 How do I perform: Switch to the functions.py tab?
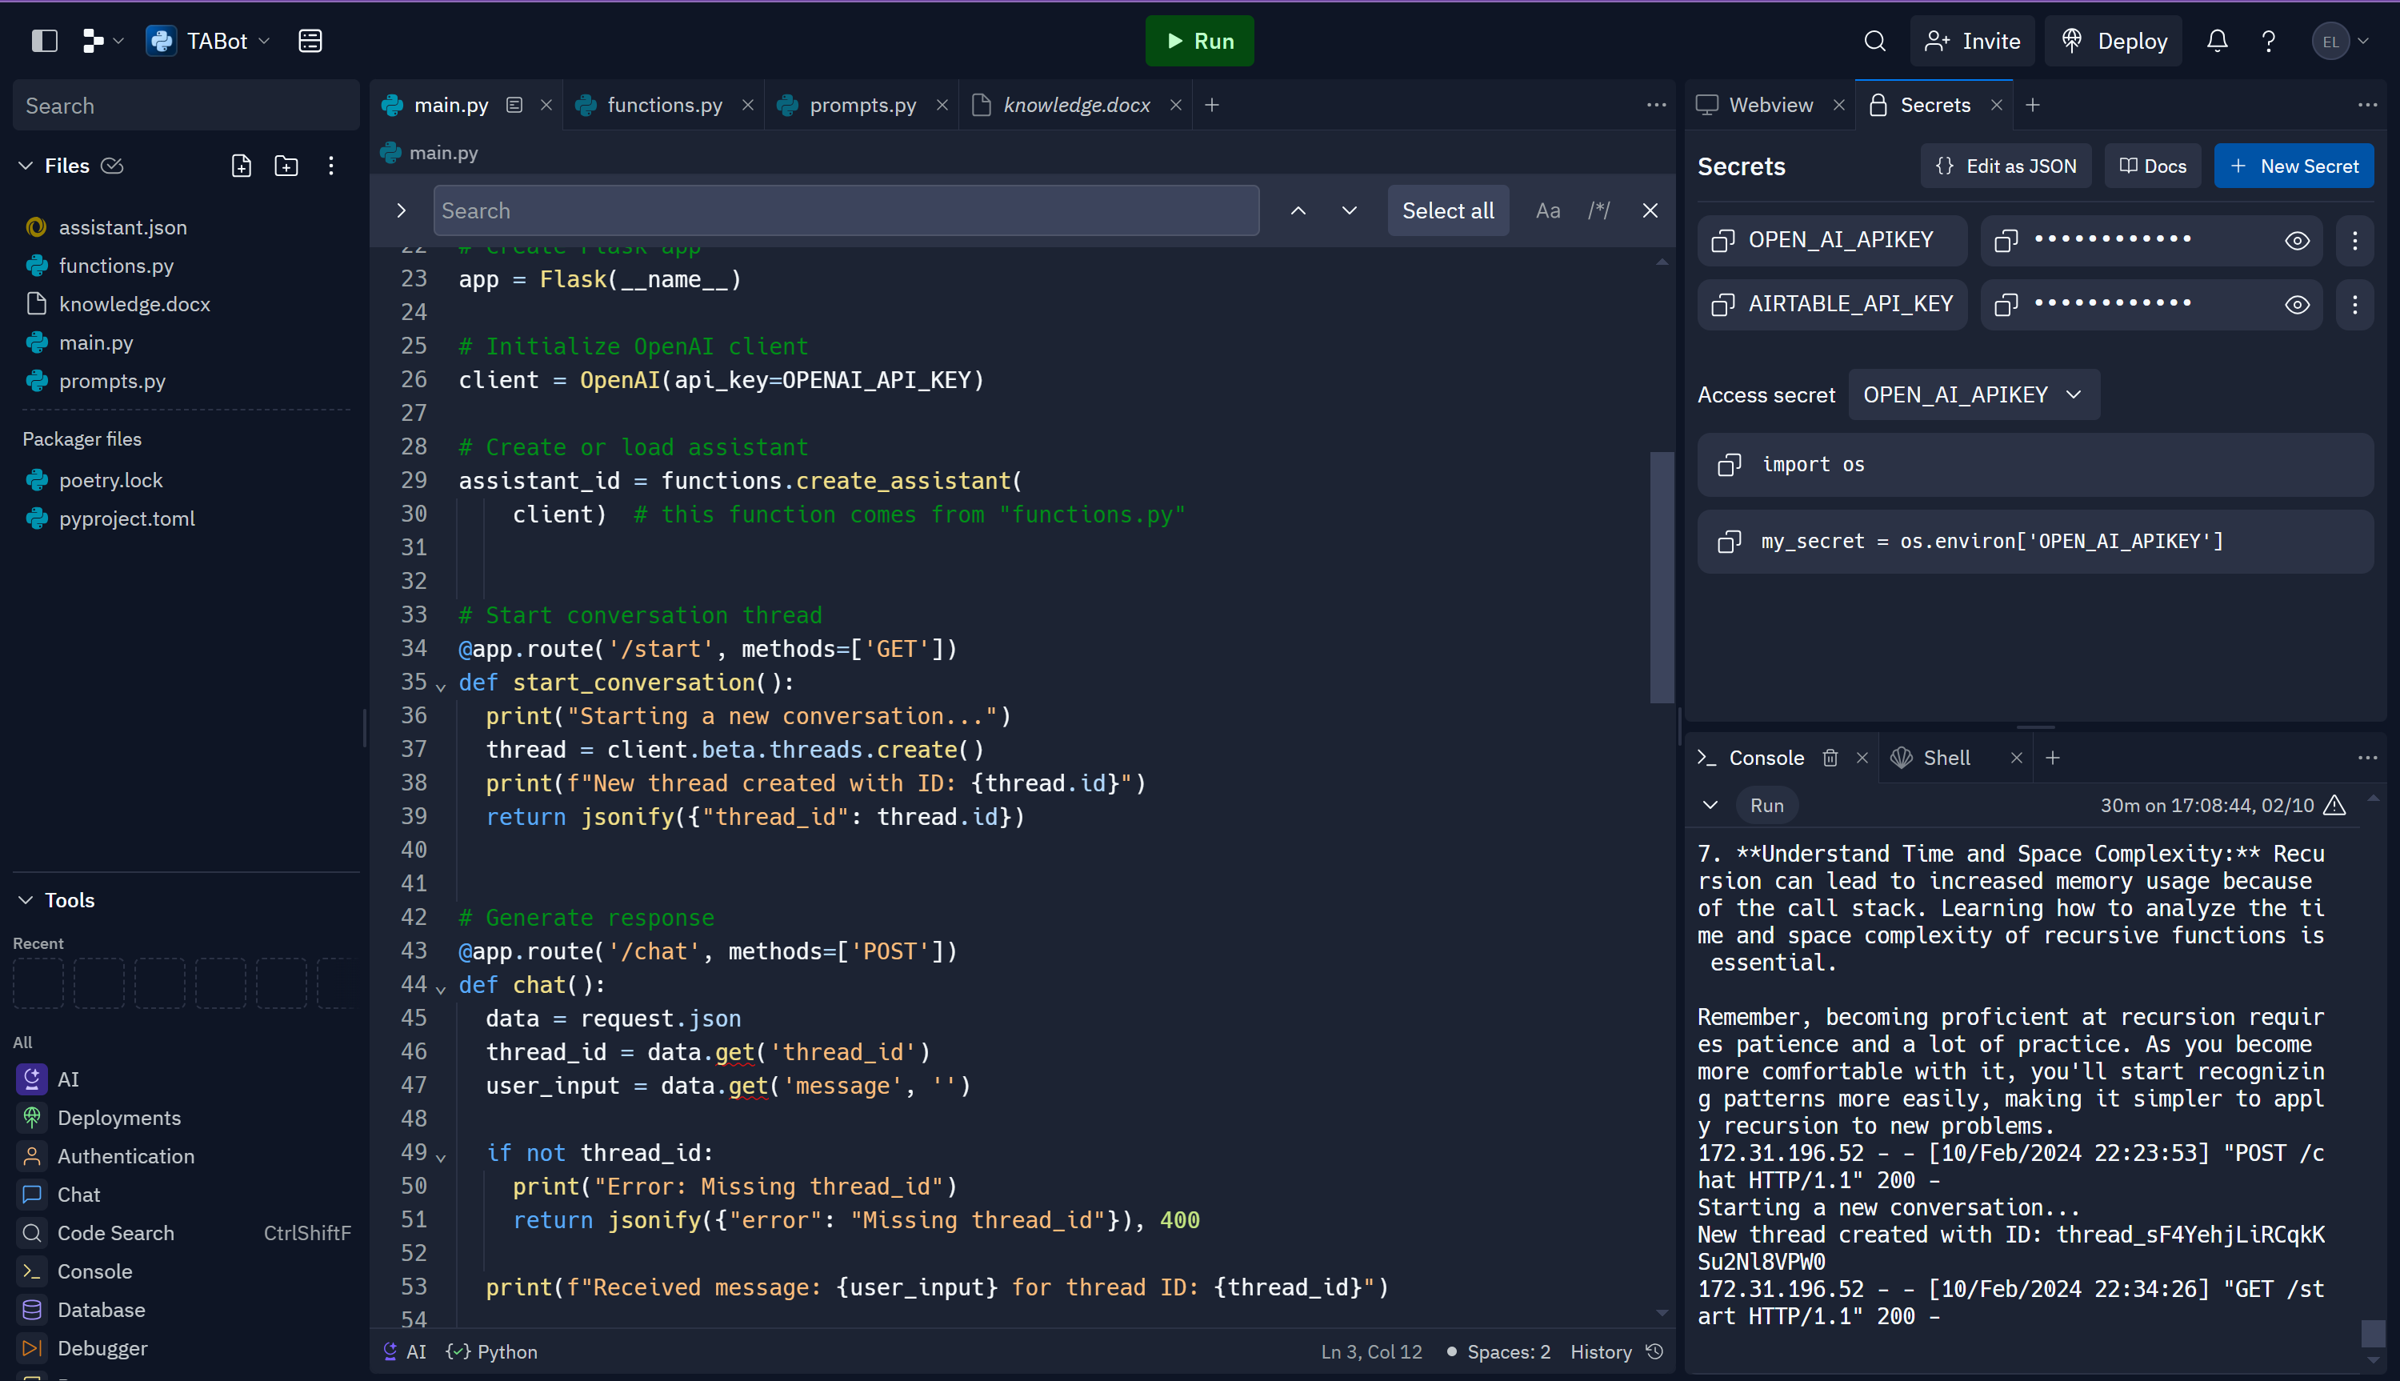[x=664, y=106]
